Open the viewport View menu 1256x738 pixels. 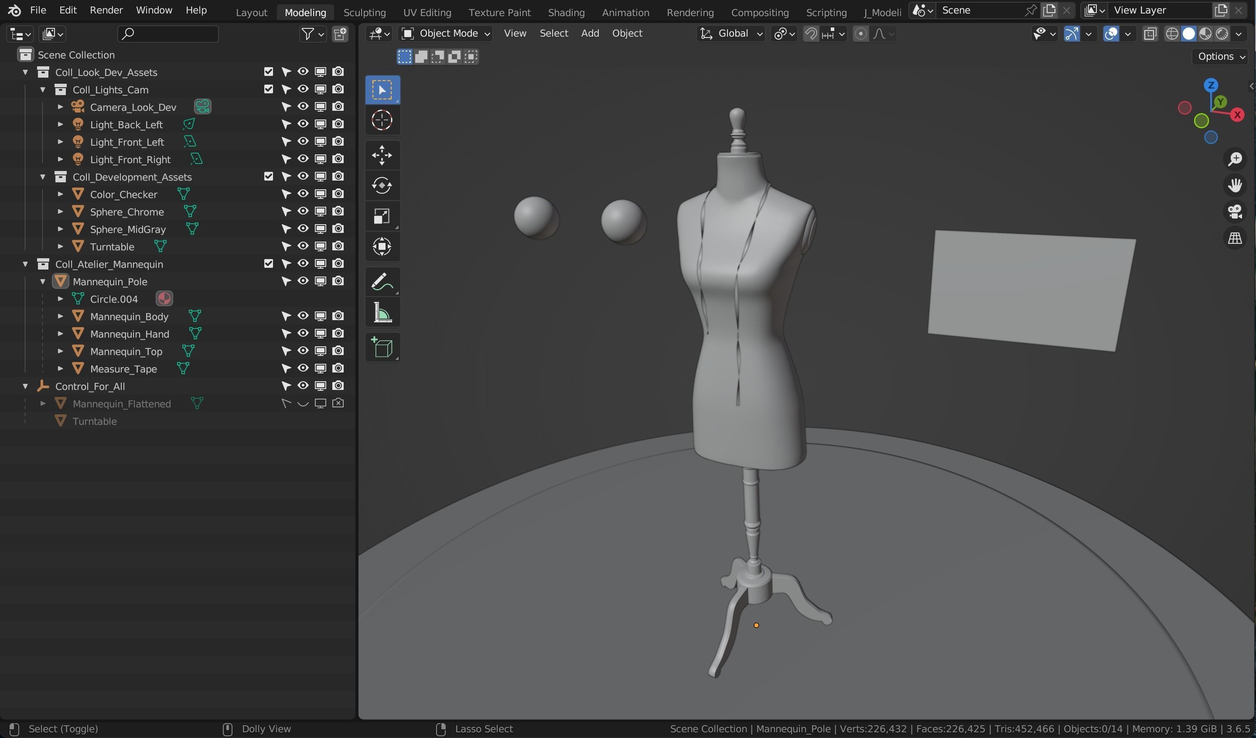pyautogui.click(x=515, y=34)
